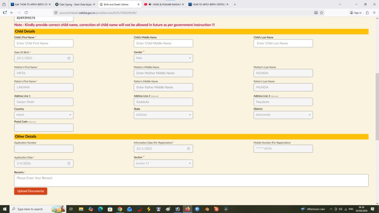The image size is (379, 213).
Task: Click the Application Date calendar icon
Action: pyautogui.click(x=69, y=163)
